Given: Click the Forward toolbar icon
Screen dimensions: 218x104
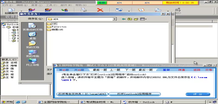Looking at the screenshot, I should pyautogui.click(x=65, y=10).
